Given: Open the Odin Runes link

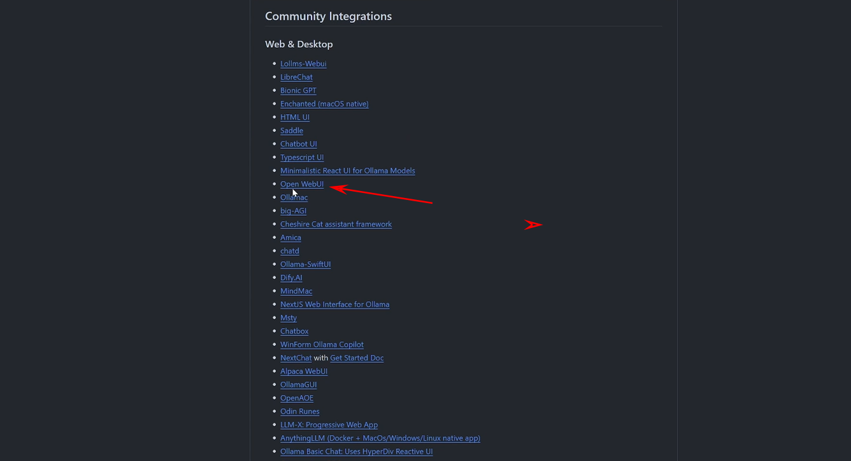Looking at the screenshot, I should [x=299, y=411].
